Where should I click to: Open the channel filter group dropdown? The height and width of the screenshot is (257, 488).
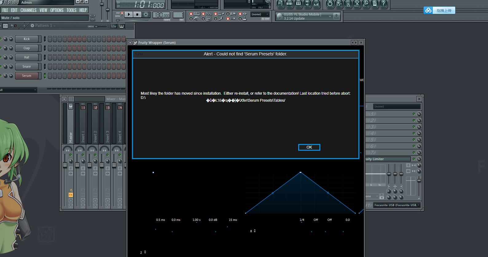click(x=18, y=90)
